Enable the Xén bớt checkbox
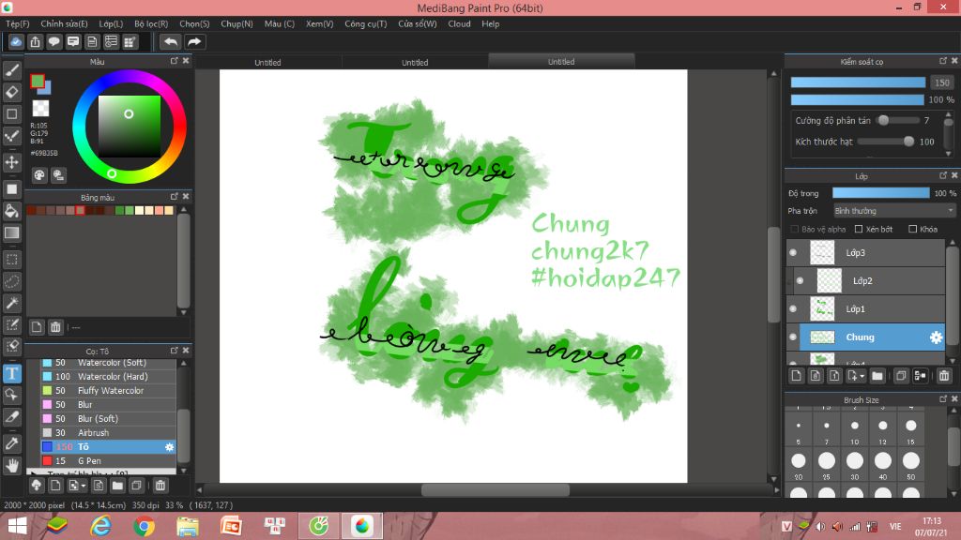This screenshot has height=540, width=961. click(859, 229)
